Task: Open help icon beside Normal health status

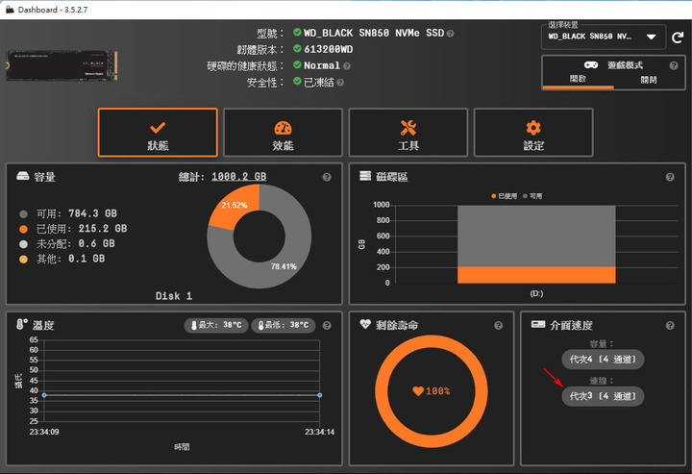Action: 347,66
